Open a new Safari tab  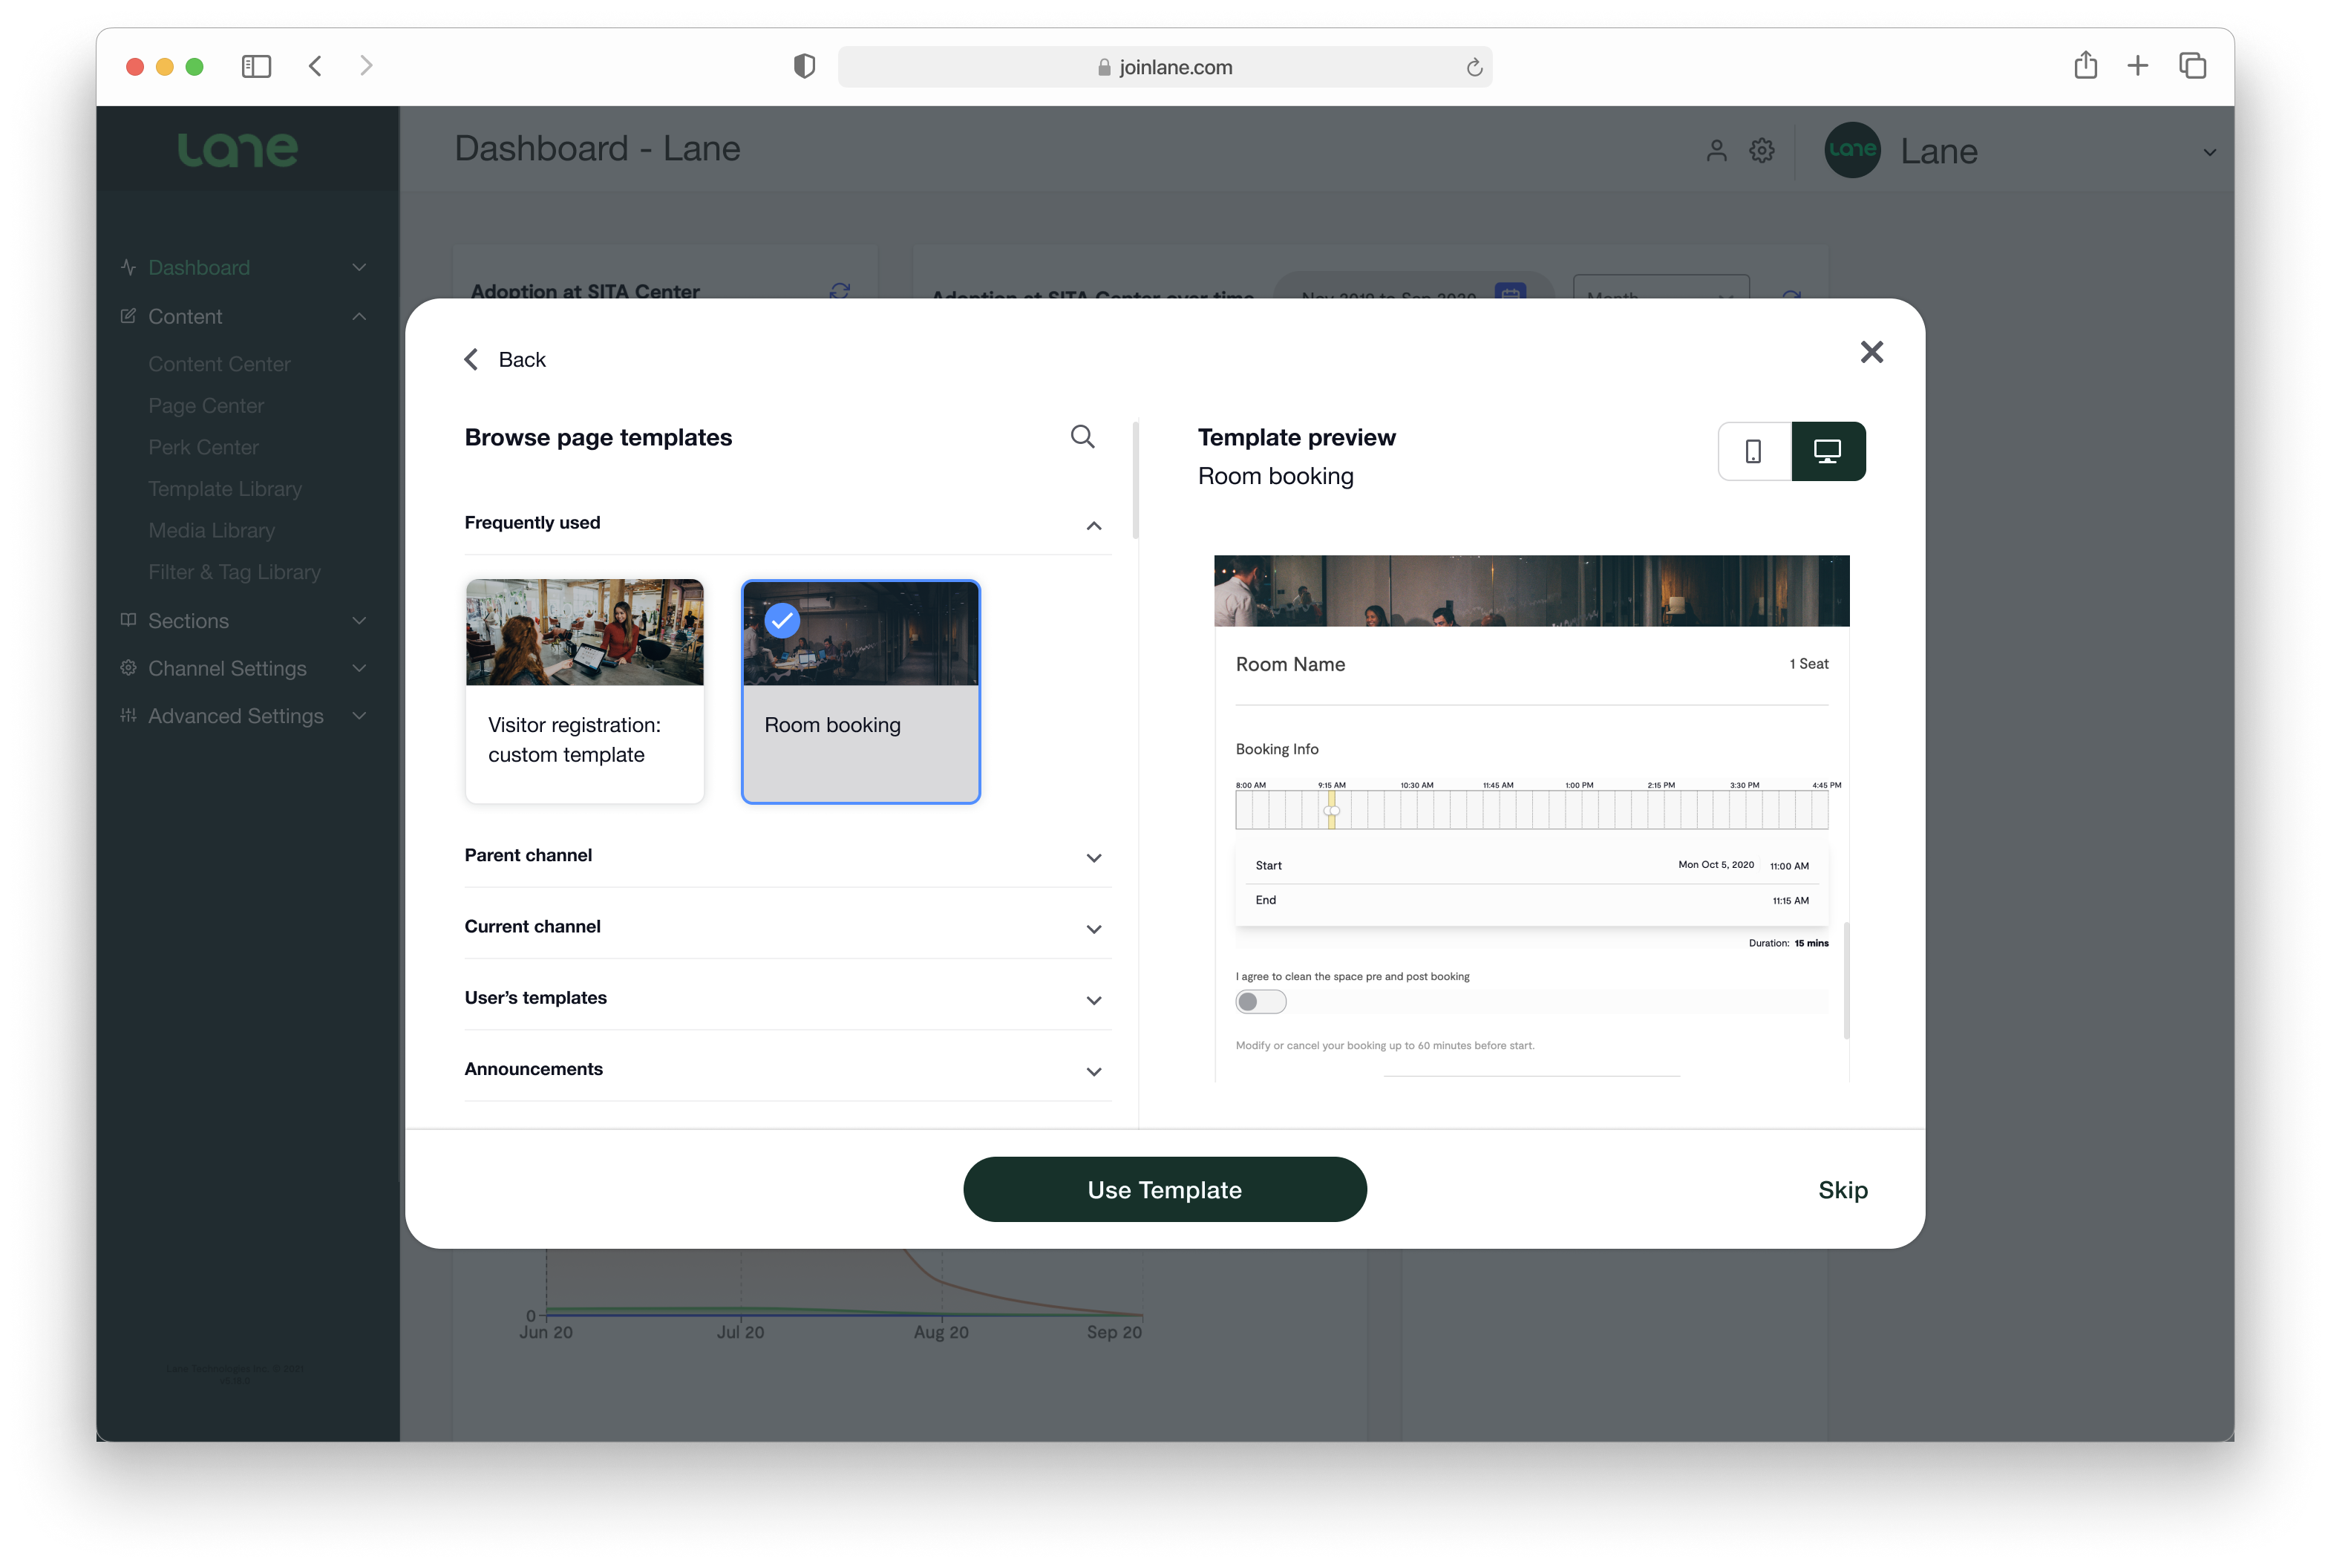2137,66
